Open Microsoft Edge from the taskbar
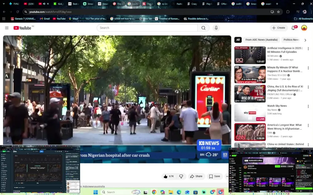This screenshot has width=313, height=195. (179, 192)
